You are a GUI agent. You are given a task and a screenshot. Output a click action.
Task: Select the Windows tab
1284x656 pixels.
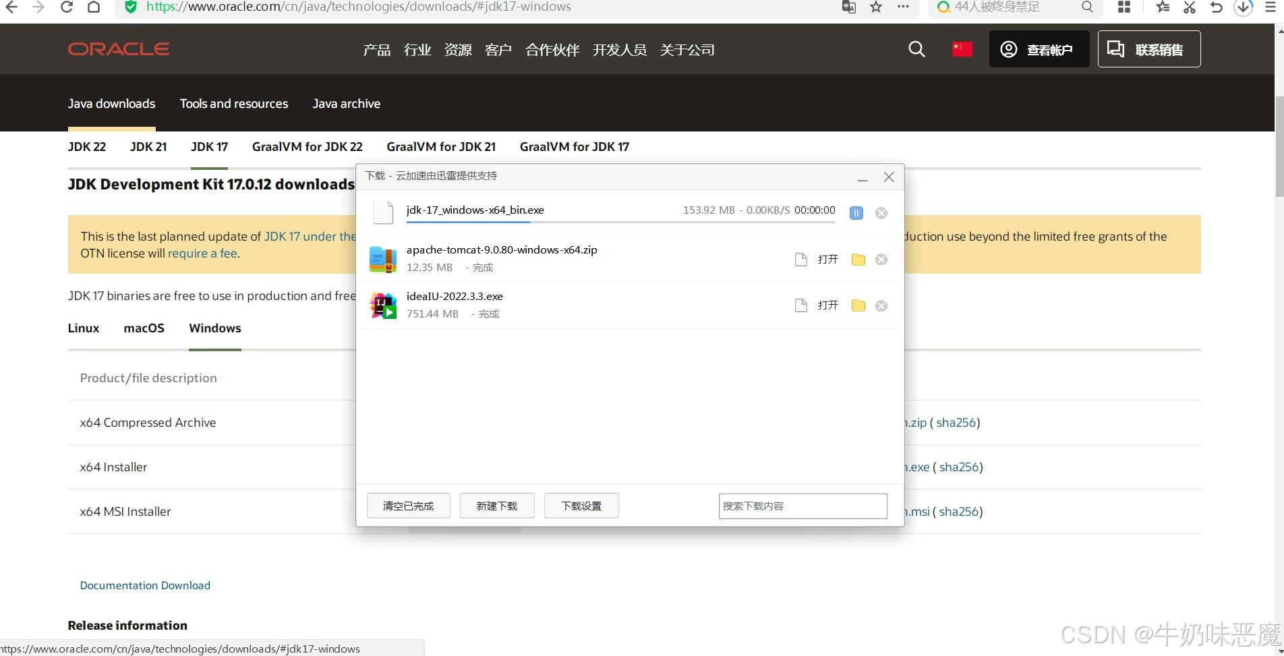pyautogui.click(x=215, y=328)
